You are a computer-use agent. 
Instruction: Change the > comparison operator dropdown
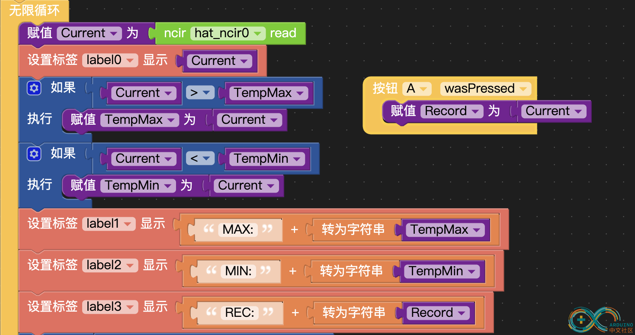[200, 93]
